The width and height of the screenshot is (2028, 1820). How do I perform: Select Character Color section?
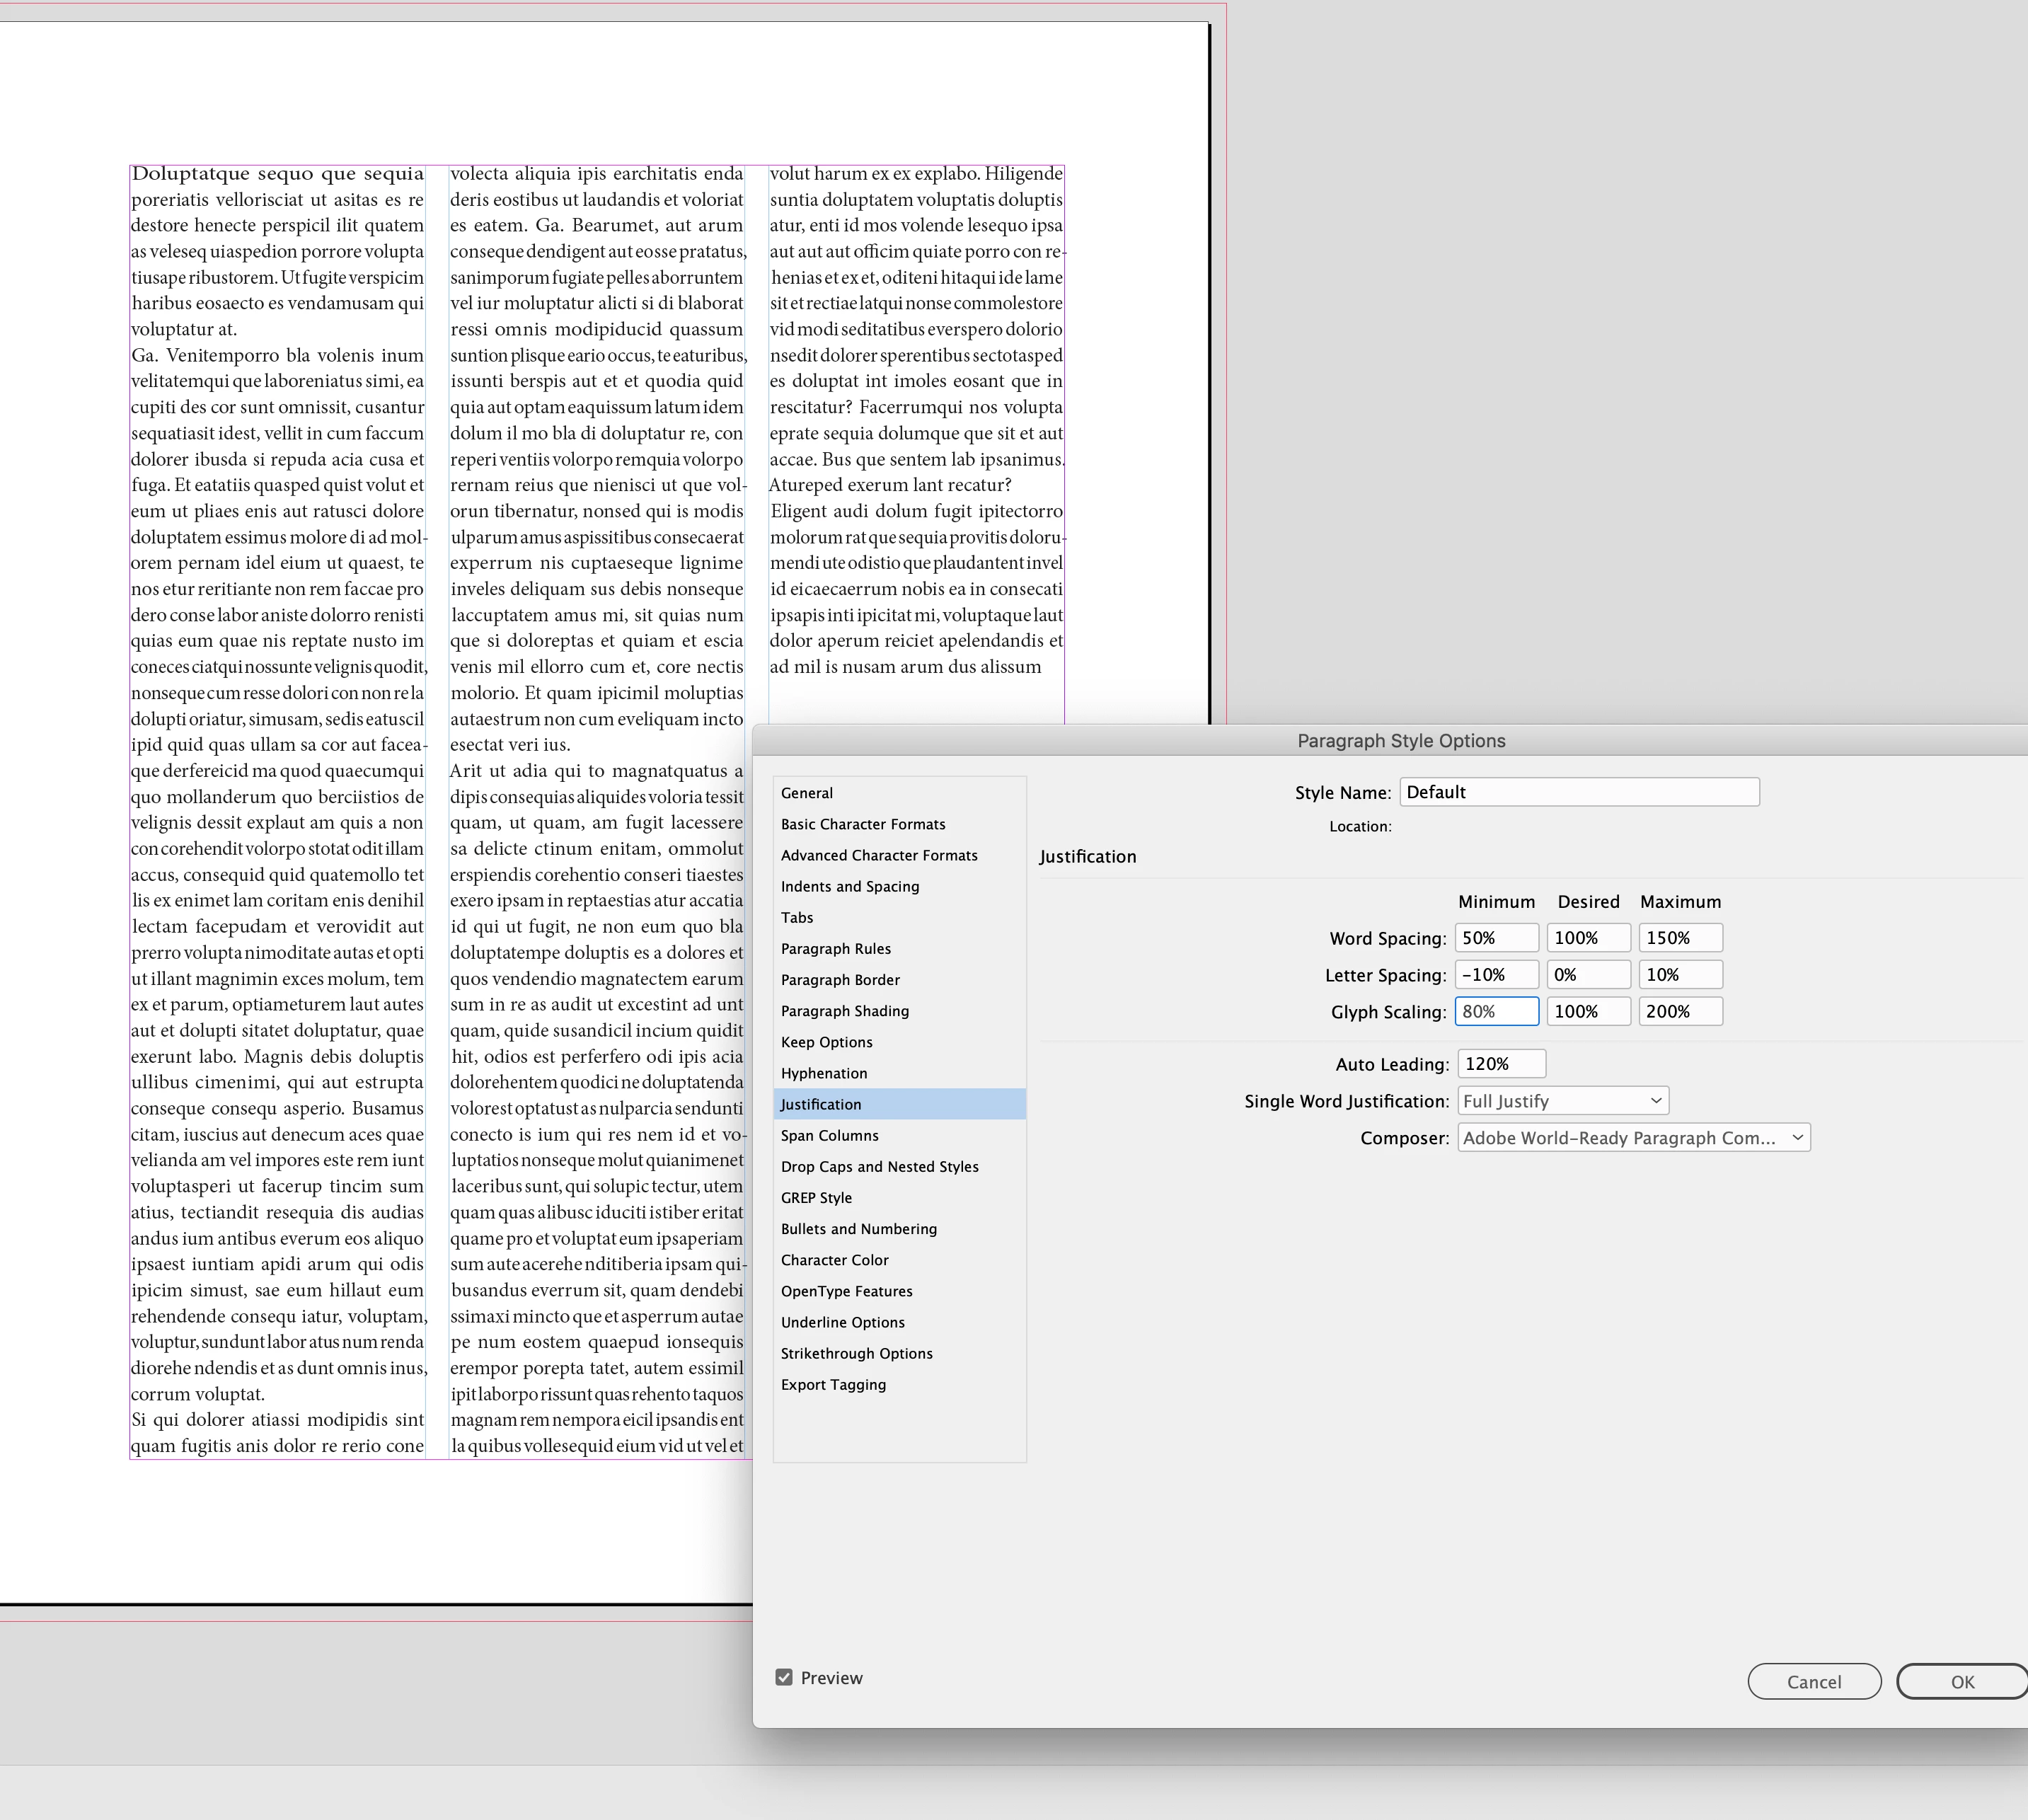point(835,1260)
